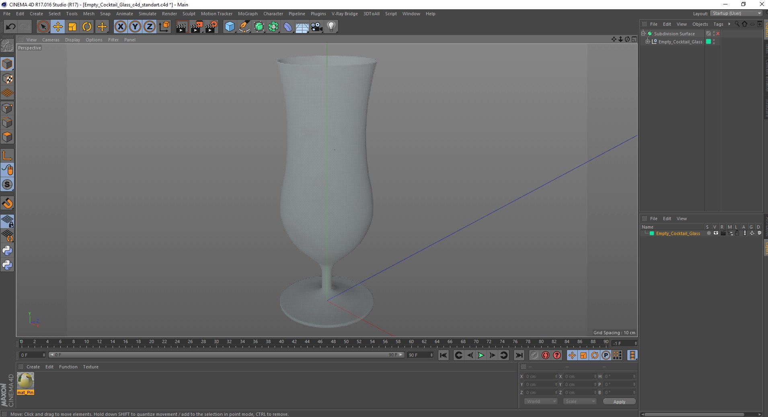Click the timeline preview range slider bar
This screenshot has height=417, width=768.
click(226, 355)
